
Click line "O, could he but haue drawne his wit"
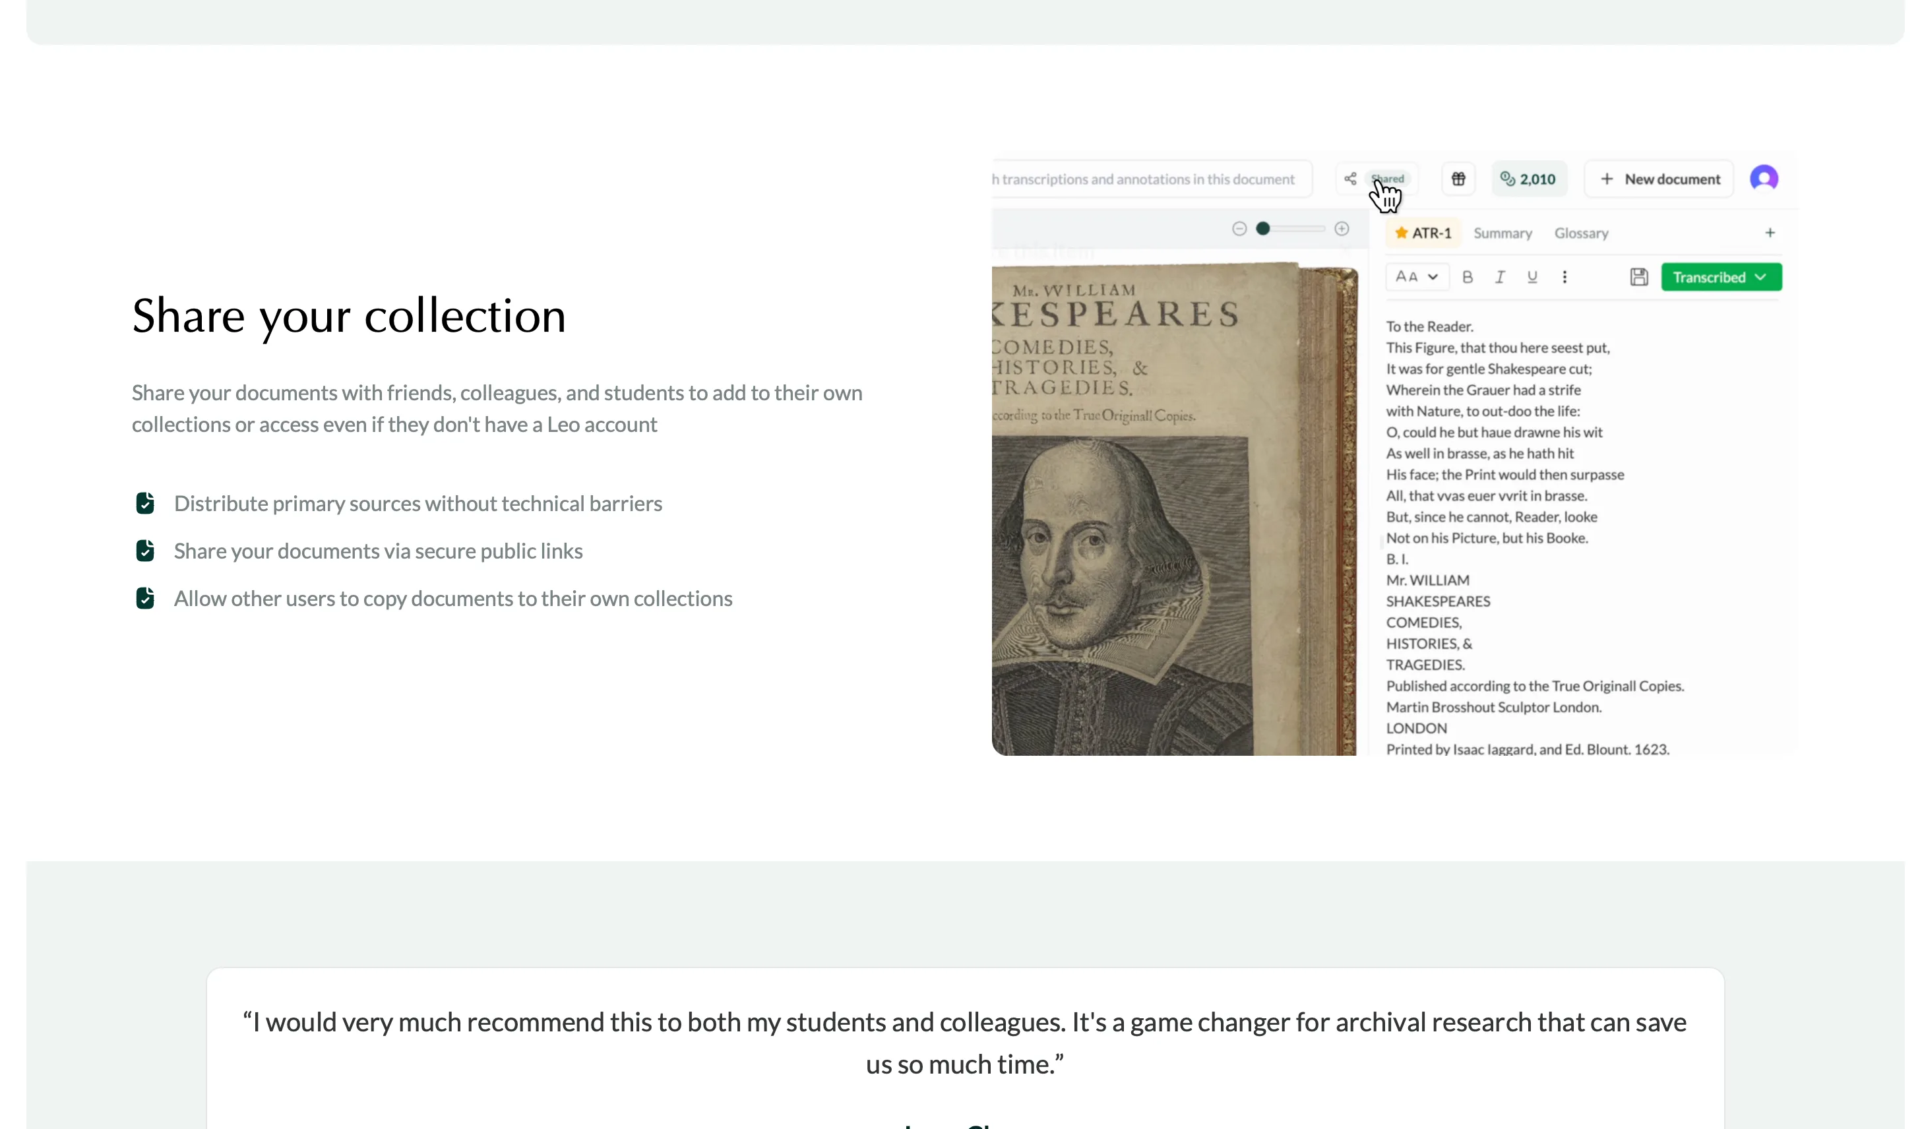point(1494,432)
